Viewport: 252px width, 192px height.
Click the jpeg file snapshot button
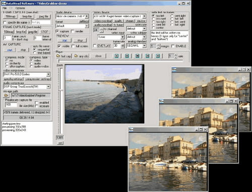tap(43, 17)
